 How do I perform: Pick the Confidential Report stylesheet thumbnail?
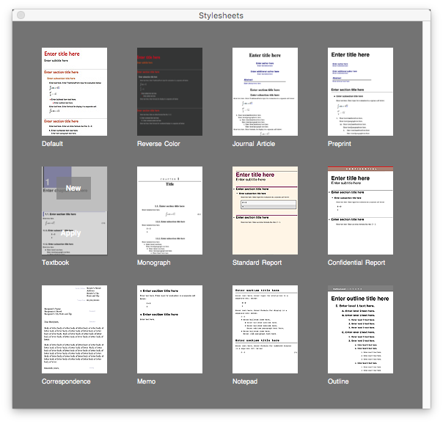point(360,211)
